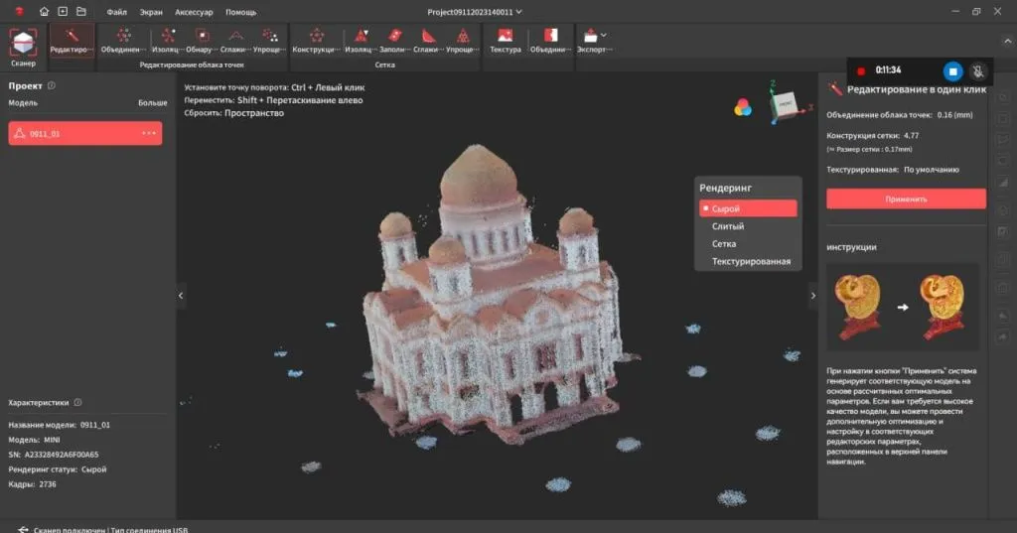Screen dimensions: 1017x533
Task: Collapse the left panel using the arrow
Action: pos(181,295)
